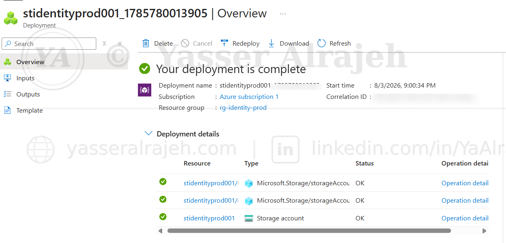
Task: Click the Storage account type text
Action: click(280, 218)
